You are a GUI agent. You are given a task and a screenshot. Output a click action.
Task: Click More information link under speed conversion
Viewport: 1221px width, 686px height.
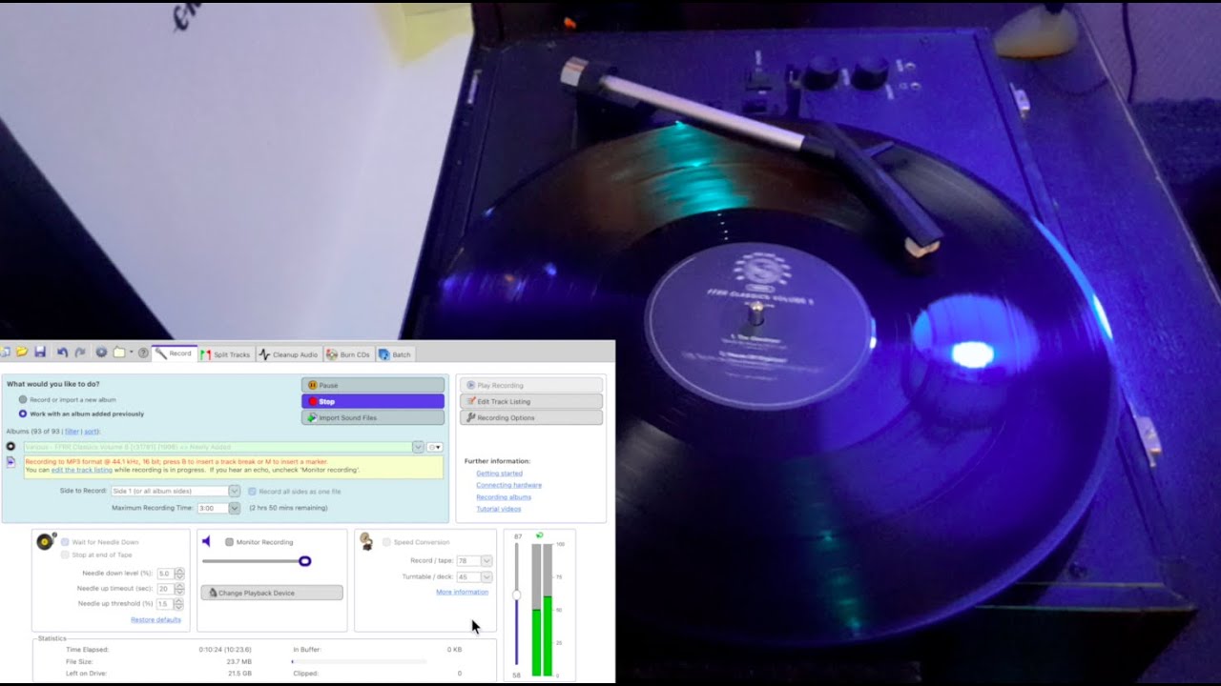(462, 593)
